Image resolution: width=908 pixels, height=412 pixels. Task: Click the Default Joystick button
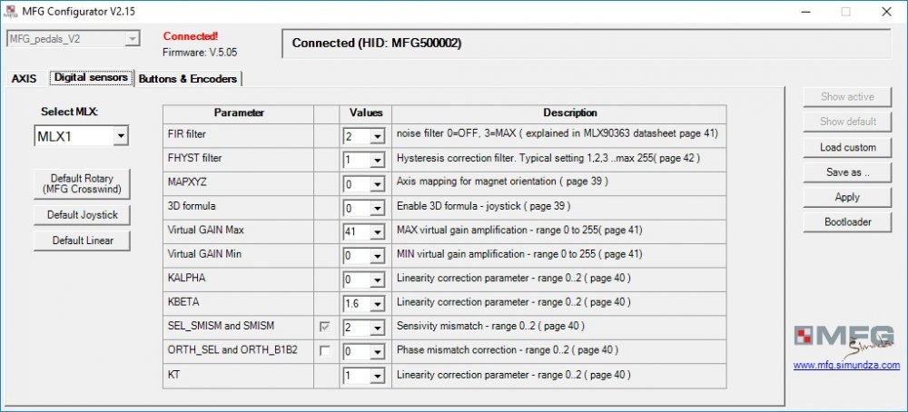point(82,215)
